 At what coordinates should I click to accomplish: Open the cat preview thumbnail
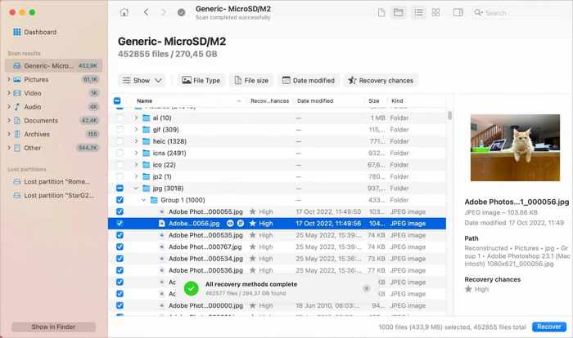[515, 148]
